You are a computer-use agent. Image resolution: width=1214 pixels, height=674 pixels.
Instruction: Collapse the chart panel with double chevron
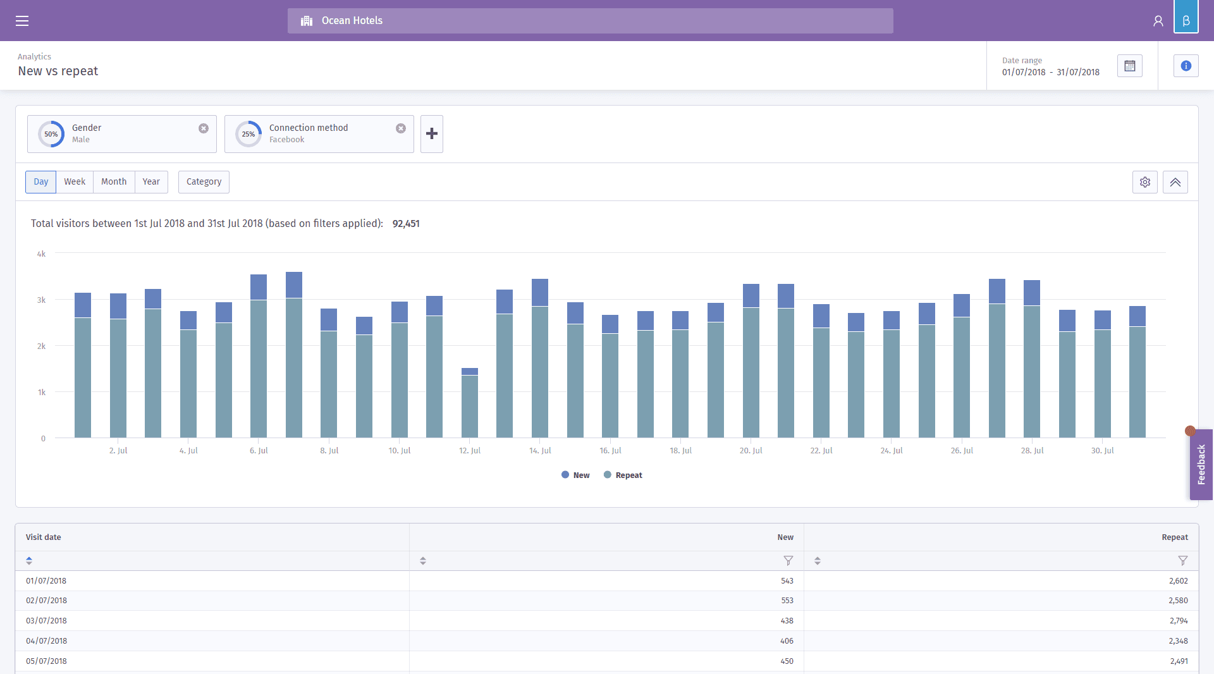[1175, 182]
